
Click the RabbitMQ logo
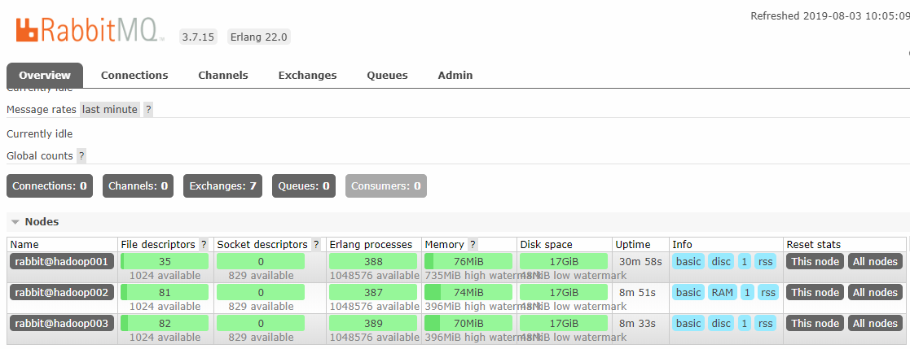(90, 30)
